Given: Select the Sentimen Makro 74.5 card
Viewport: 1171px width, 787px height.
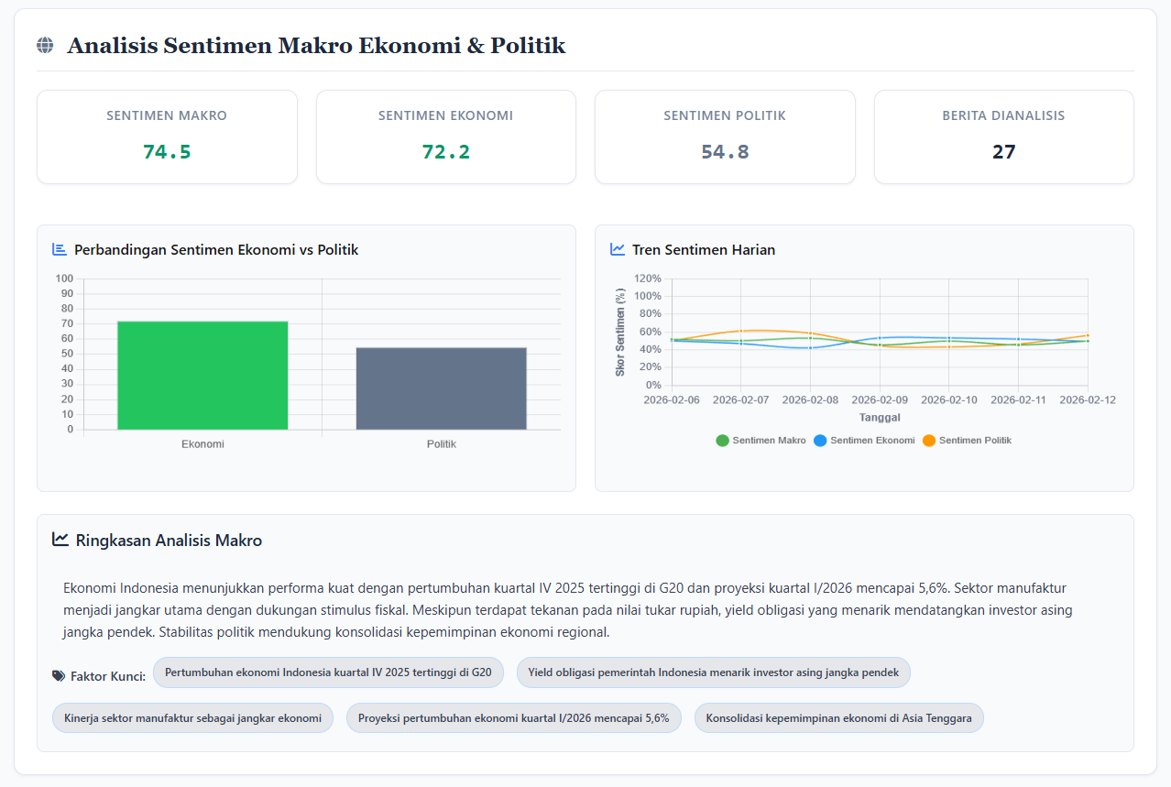Looking at the screenshot, I should (x=167, y=137).
